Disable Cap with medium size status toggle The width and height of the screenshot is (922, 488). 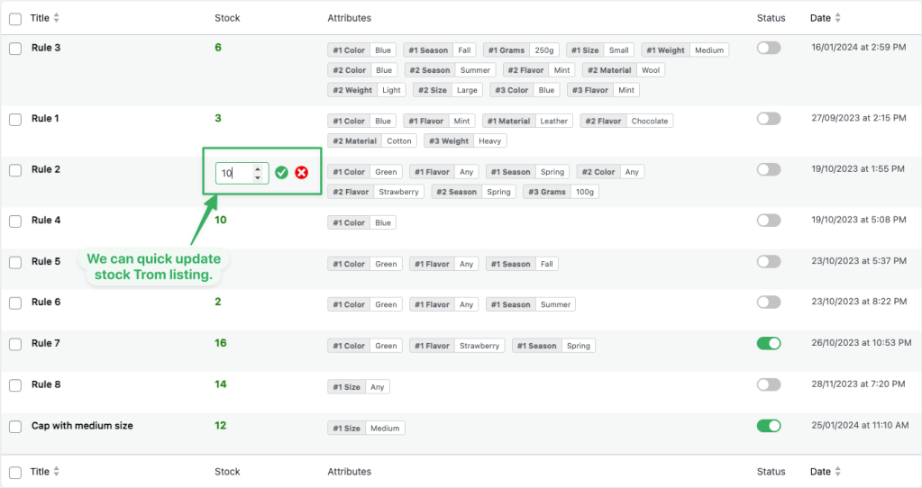pos(769,426)
